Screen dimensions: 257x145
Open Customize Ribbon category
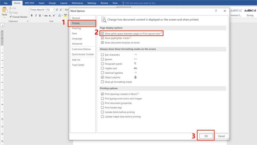pos(83,49)
